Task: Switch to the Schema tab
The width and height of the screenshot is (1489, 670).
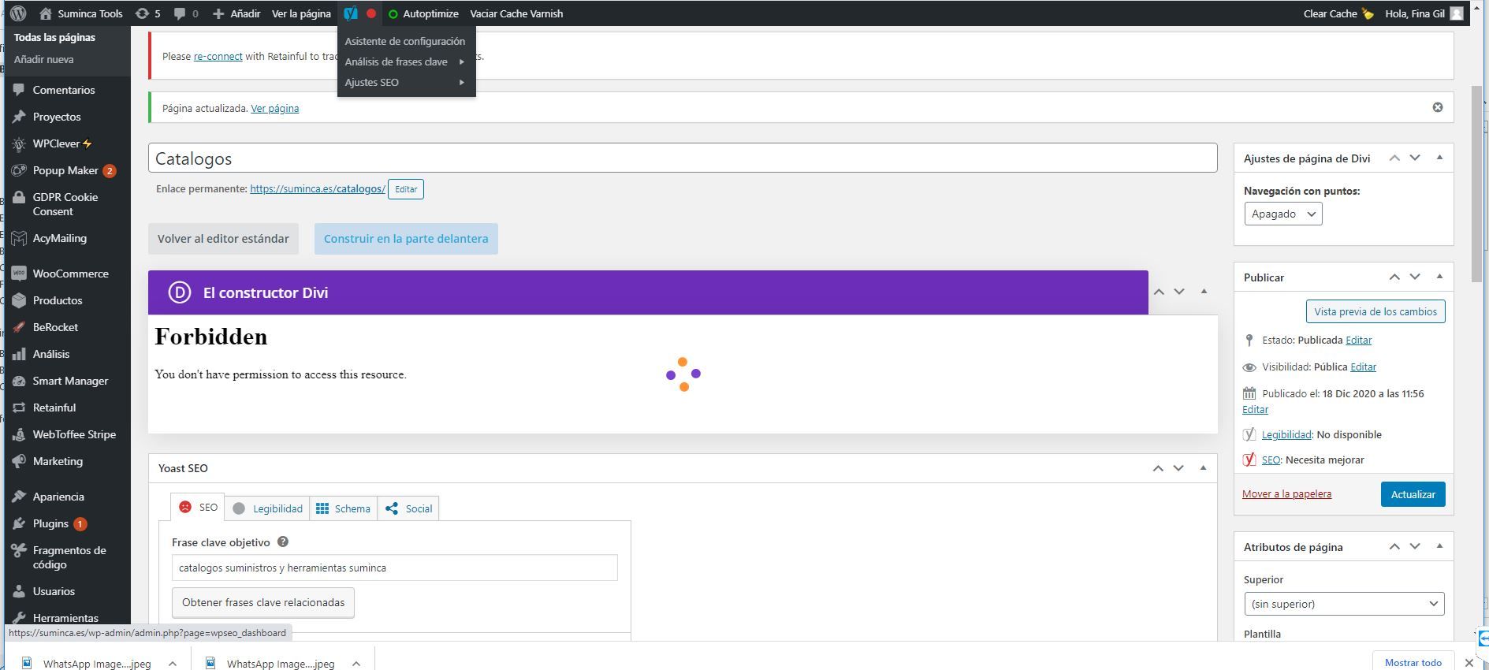Action: click(343, 508)
